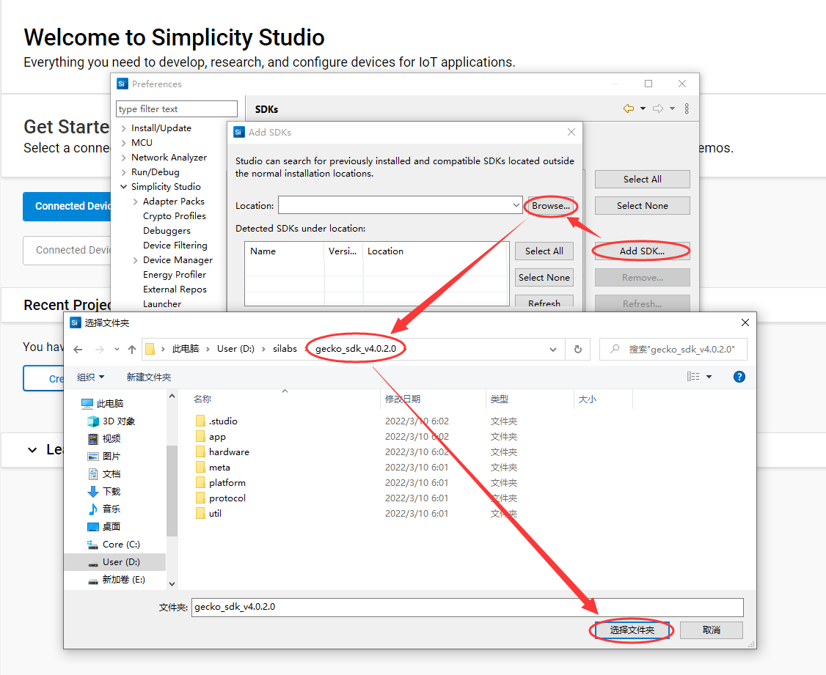Select Core (C:) drive
Image resolution: width=826 pixels, height=675 pixels.
(120, 545)
